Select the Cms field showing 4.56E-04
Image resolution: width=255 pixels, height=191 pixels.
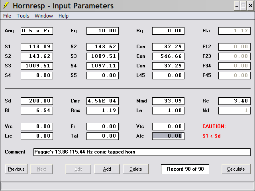pyautogui.click(x=103, y=101)
